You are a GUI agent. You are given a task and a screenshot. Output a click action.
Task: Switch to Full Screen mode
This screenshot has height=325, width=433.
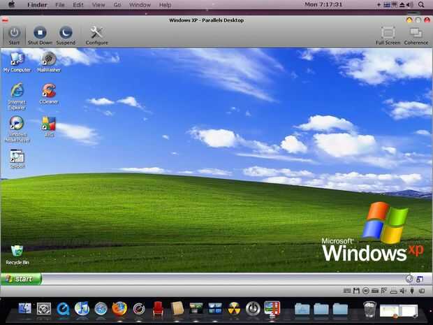click(388, 36)
